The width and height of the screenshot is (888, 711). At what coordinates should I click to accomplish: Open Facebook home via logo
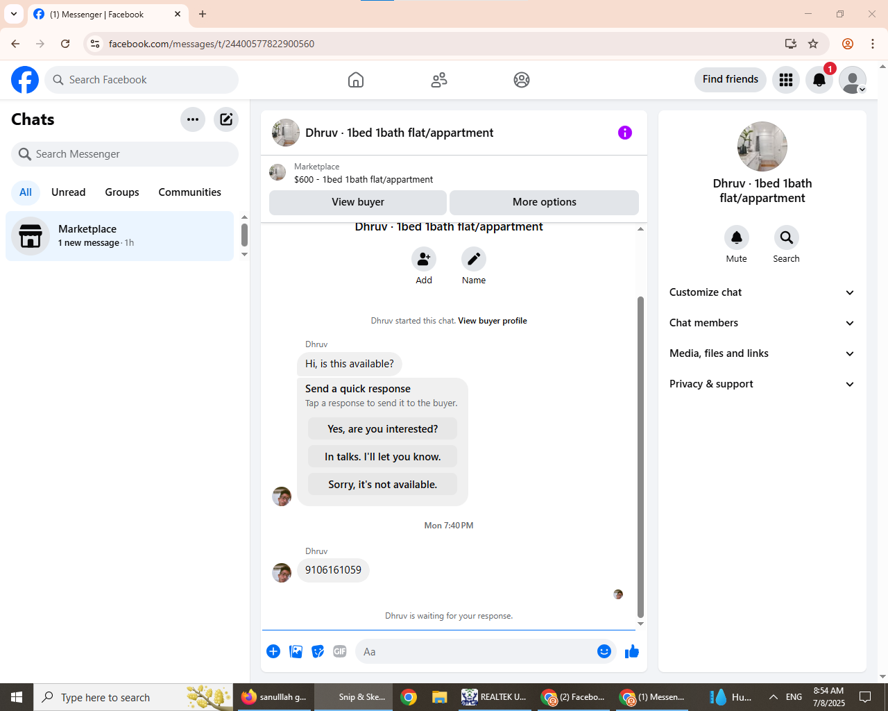(25, 80)
